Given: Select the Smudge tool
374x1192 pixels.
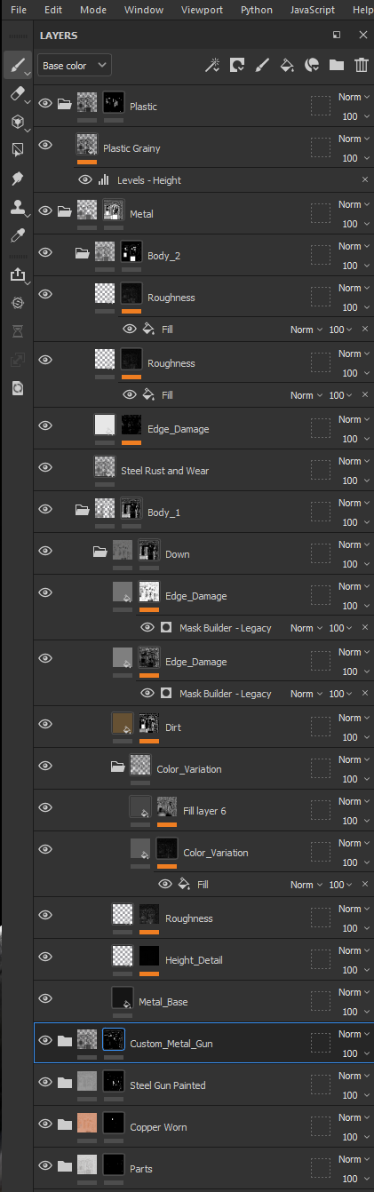Looking at the screenshot, I should pyautogui.click(x=16, y=179).
